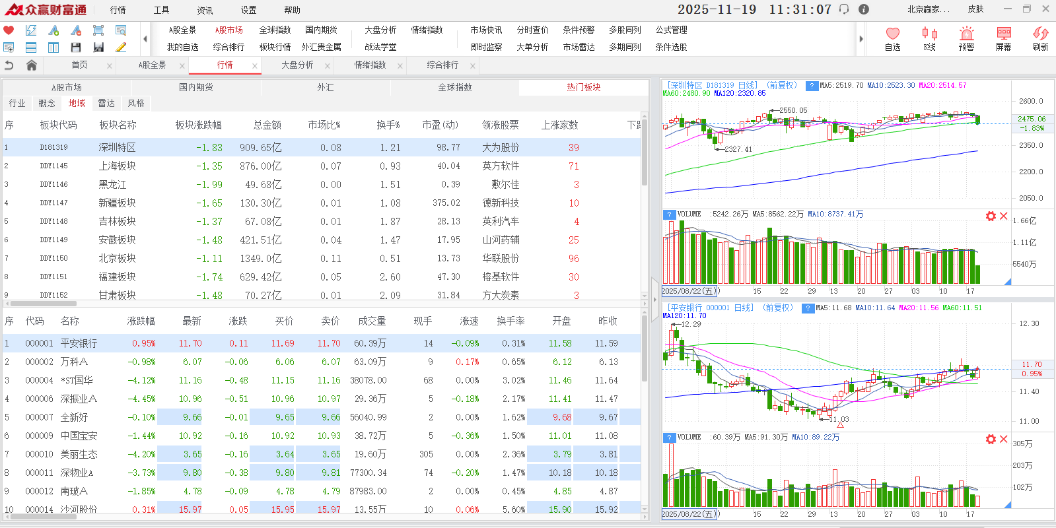Select the yellow pencil drawing tool

121,48
